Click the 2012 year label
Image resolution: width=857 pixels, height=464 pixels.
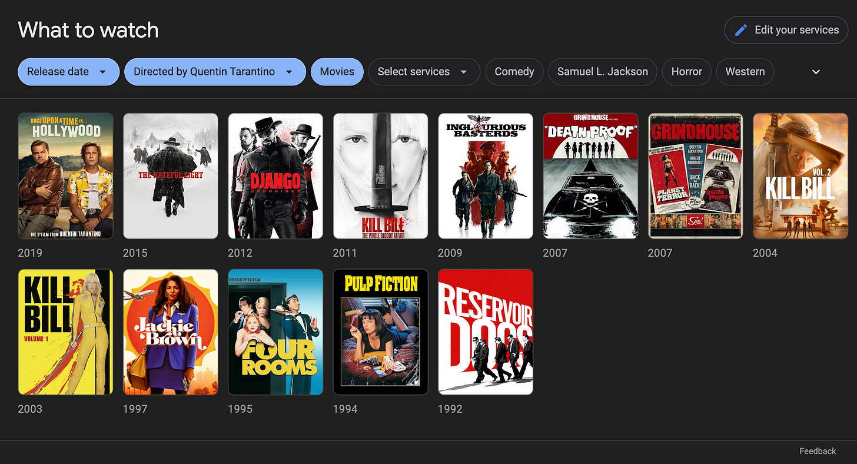point(240,253)
